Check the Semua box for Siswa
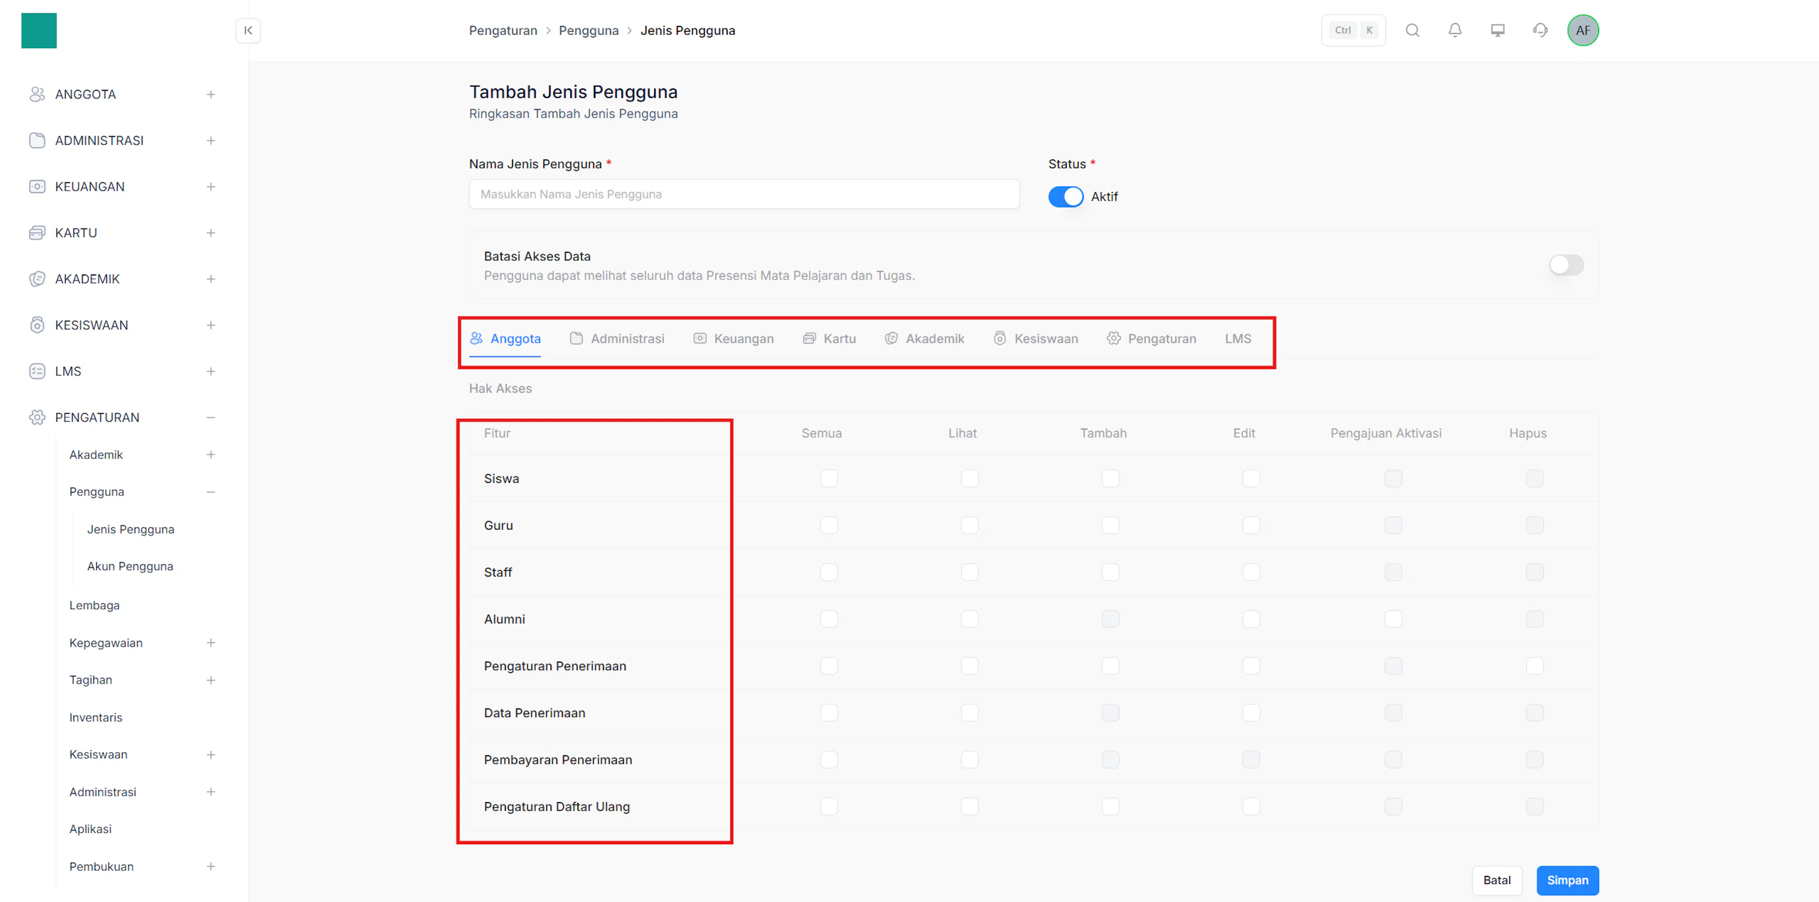This screenshot has height=902, width=1819. click(x=829, y=478)
